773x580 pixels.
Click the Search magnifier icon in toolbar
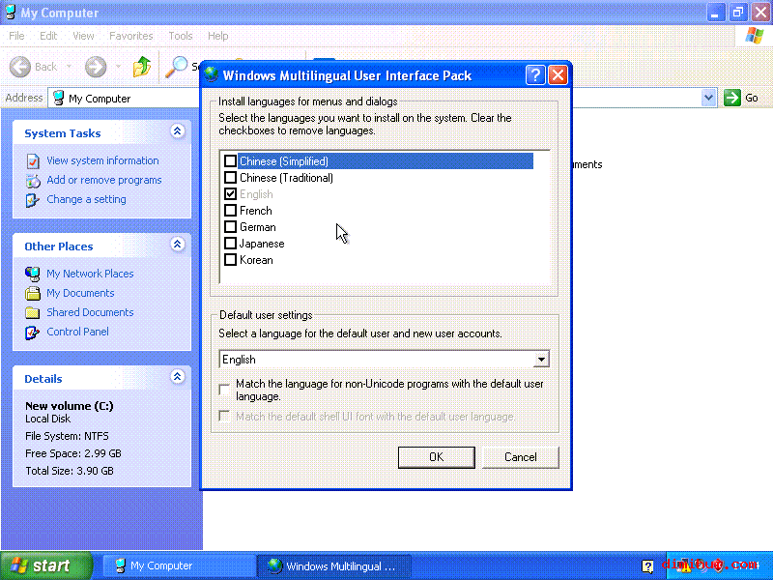(x=176, y=67)
